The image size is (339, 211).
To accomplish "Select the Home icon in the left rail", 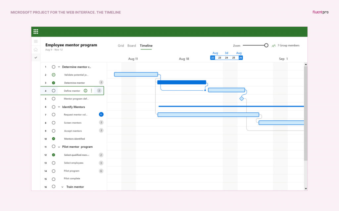I will 36,49.
